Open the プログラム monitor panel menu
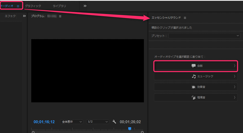243x133 pixels. [60, 16]
